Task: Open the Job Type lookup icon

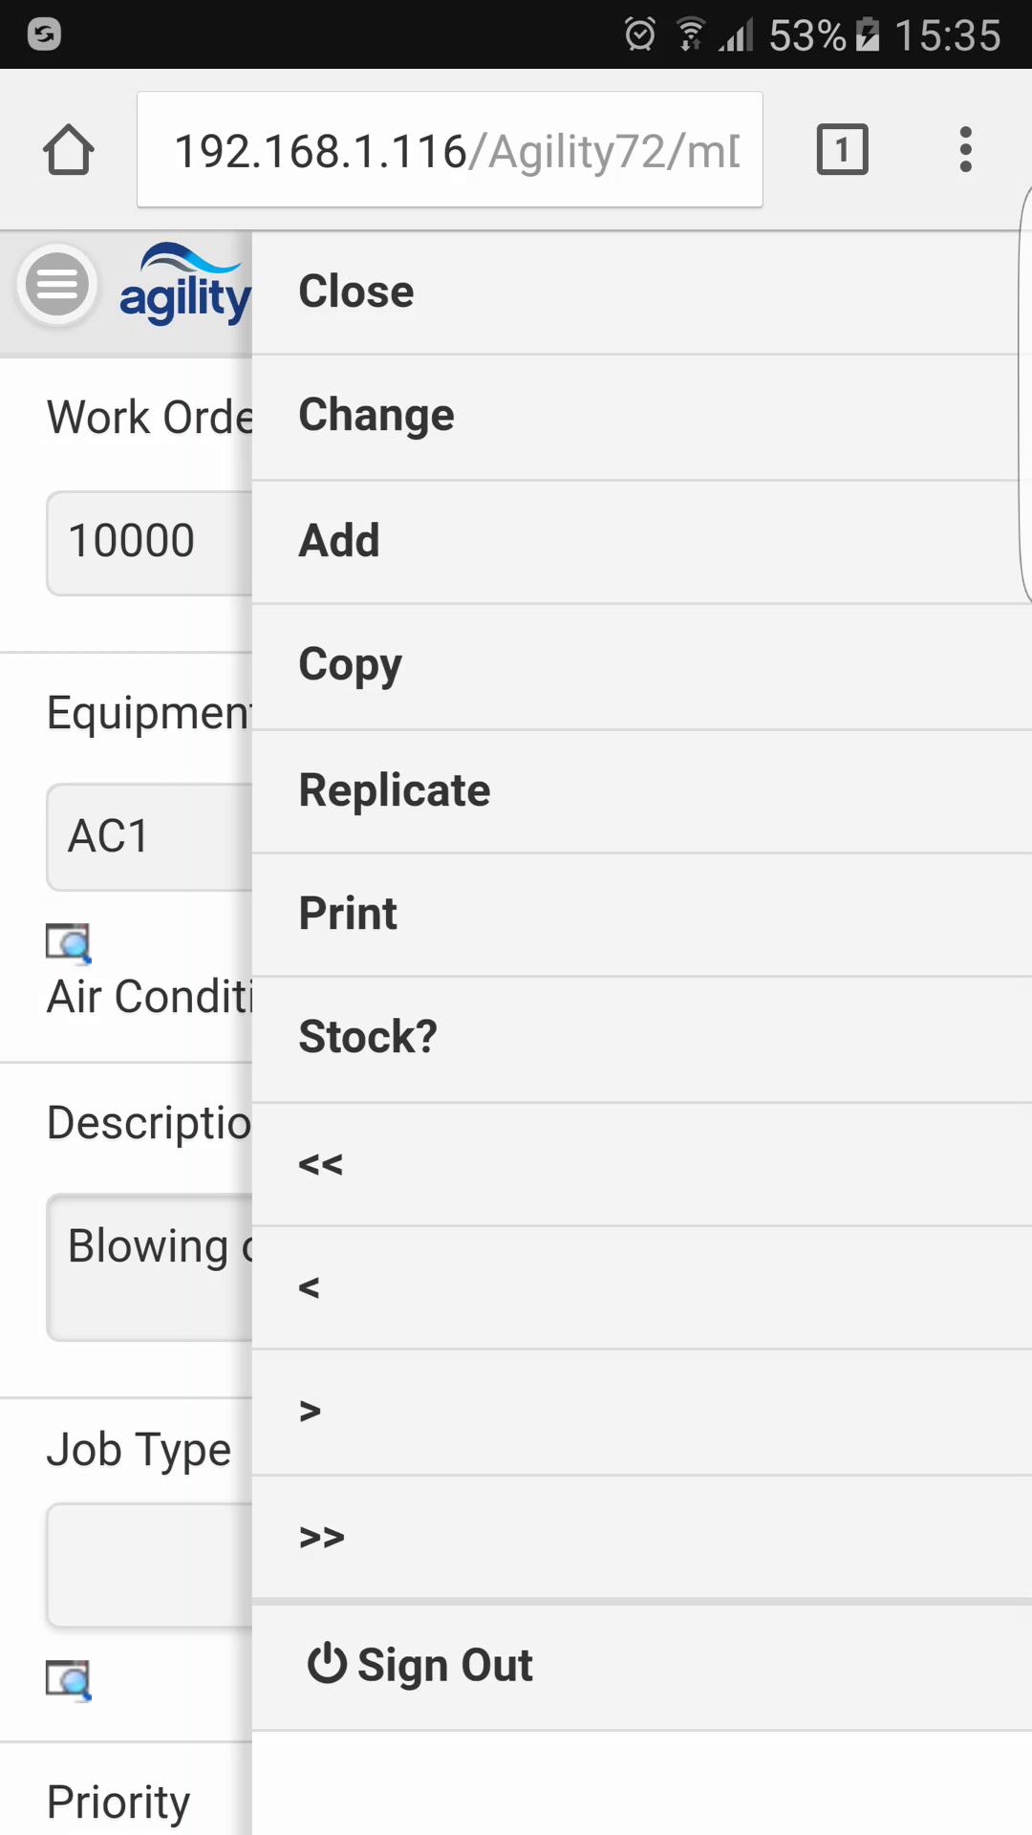Action: 68,1680
